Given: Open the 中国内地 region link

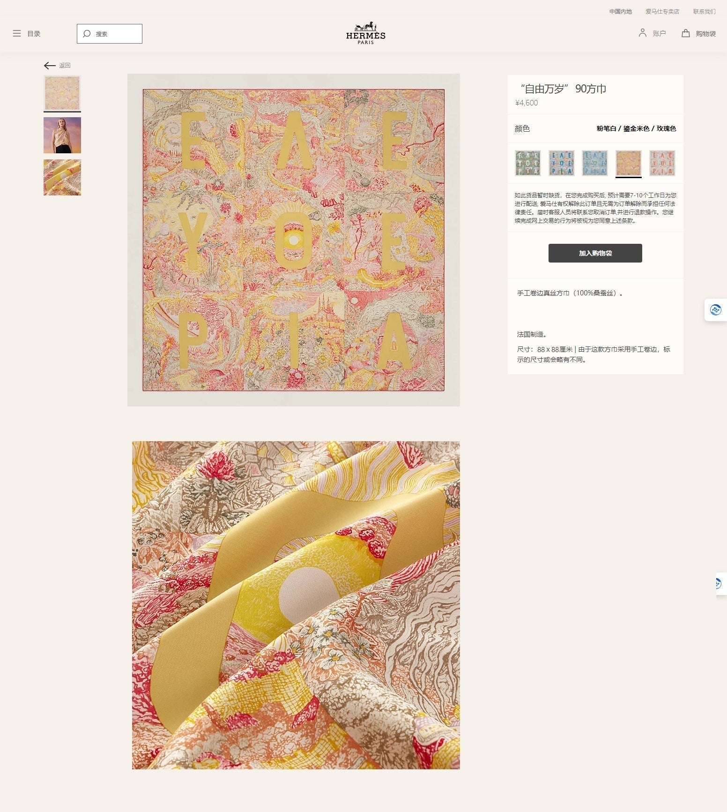Looking at the screenshot, I should coord(621,12).
